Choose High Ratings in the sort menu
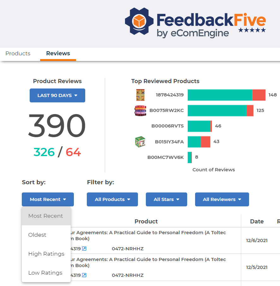Viewport: 280px width, 286px height. 46,254
